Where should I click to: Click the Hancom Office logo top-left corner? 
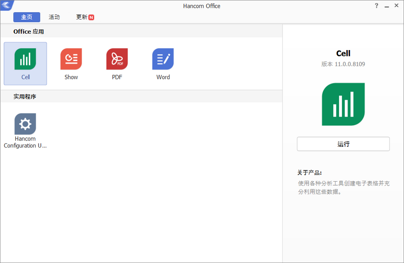coord(6,6)
